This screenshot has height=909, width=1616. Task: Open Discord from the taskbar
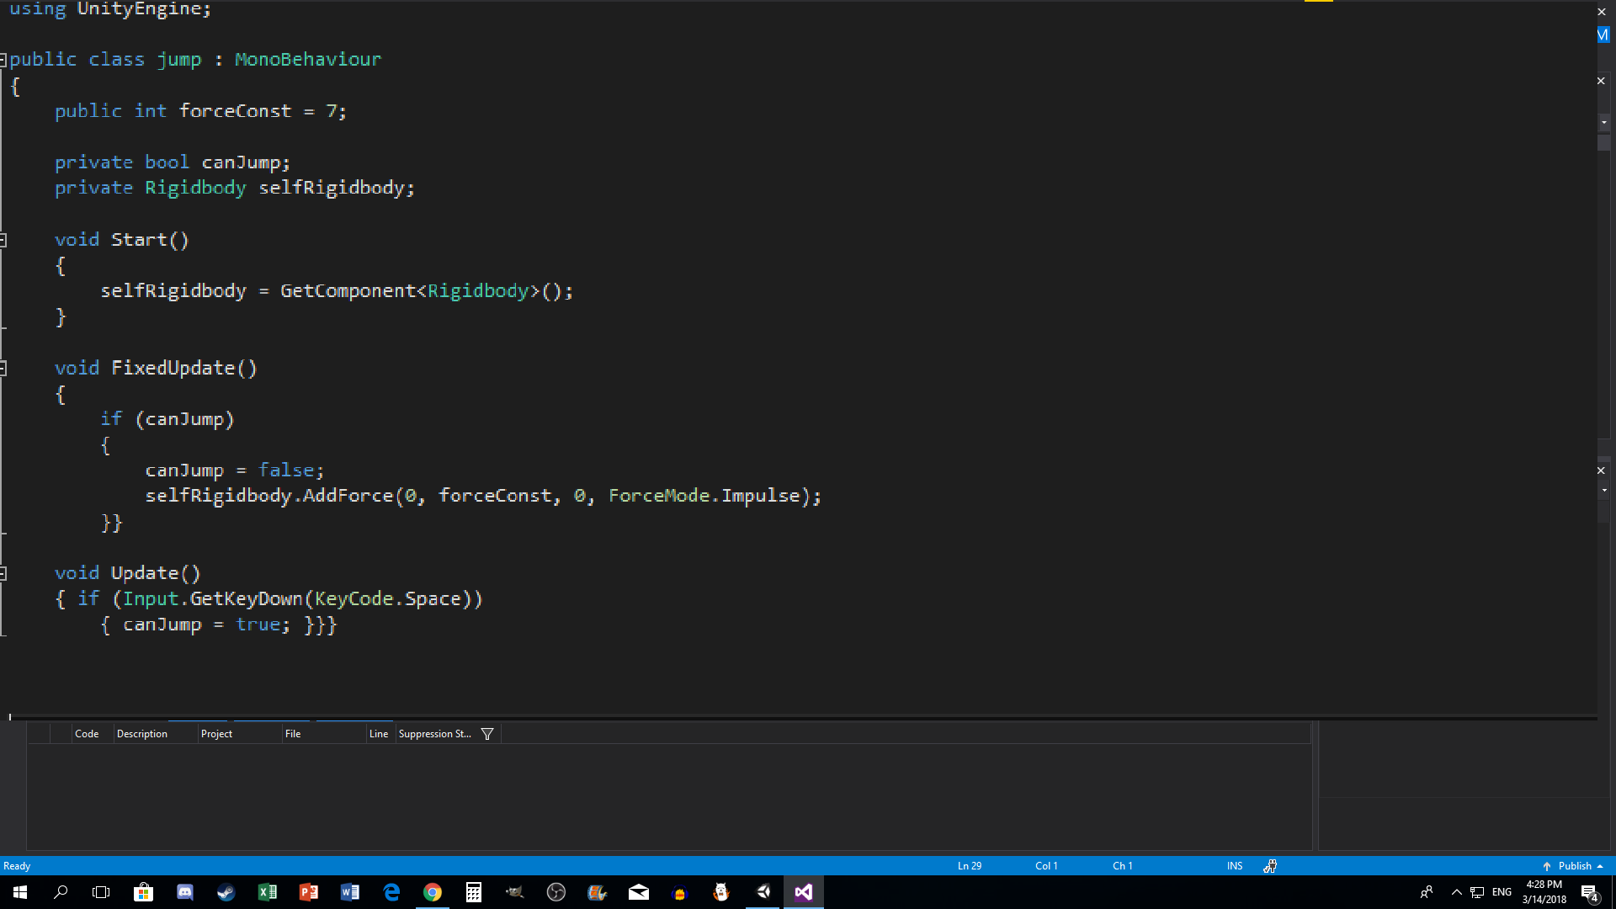(184, 892)
